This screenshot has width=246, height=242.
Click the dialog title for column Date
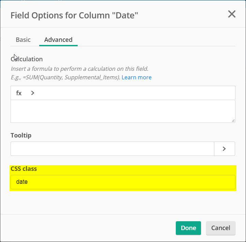pos(74,15)
